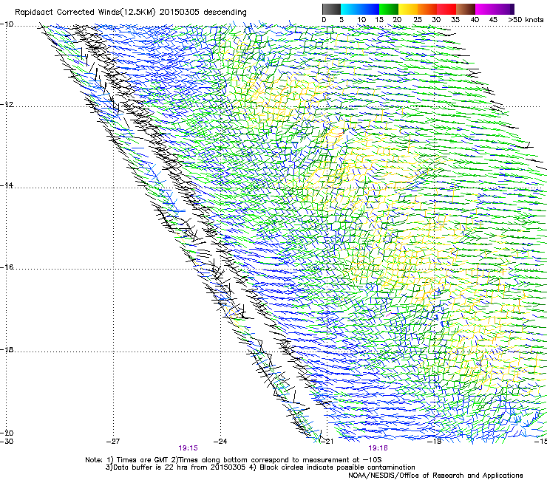Click the '>50 knots' legend label

pos(526,20)
